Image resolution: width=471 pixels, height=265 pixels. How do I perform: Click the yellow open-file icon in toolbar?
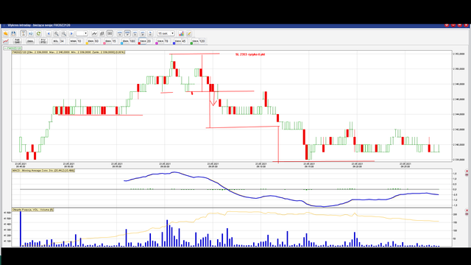[x=6, y=34]
